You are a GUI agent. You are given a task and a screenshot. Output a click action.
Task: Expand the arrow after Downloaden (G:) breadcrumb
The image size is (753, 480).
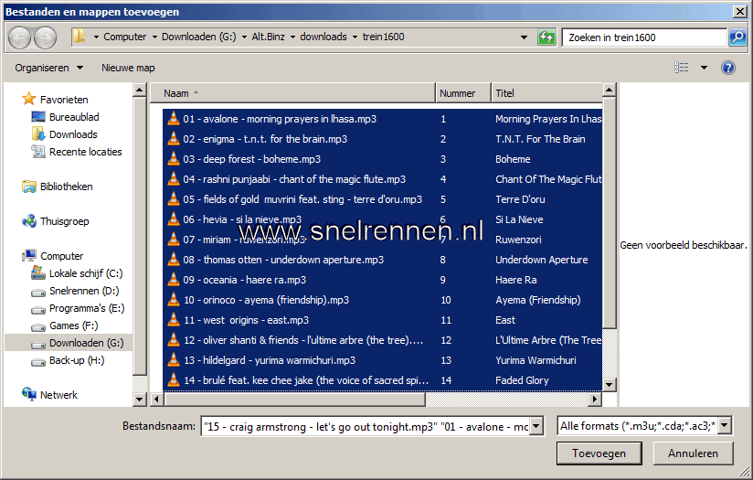tap(244, 37)
